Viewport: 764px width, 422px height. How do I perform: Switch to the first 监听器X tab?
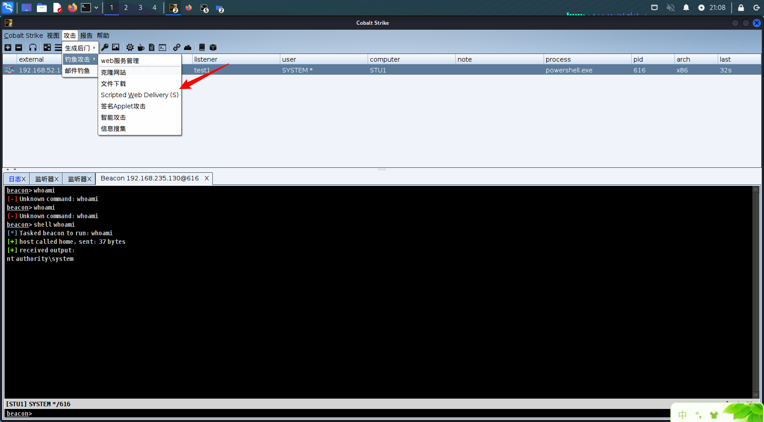(46, 179)
